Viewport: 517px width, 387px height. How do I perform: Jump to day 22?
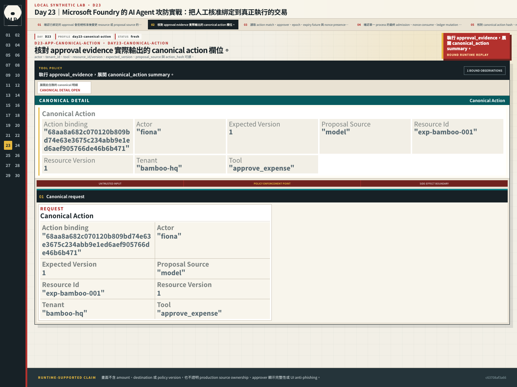click(x=17, y=135)
